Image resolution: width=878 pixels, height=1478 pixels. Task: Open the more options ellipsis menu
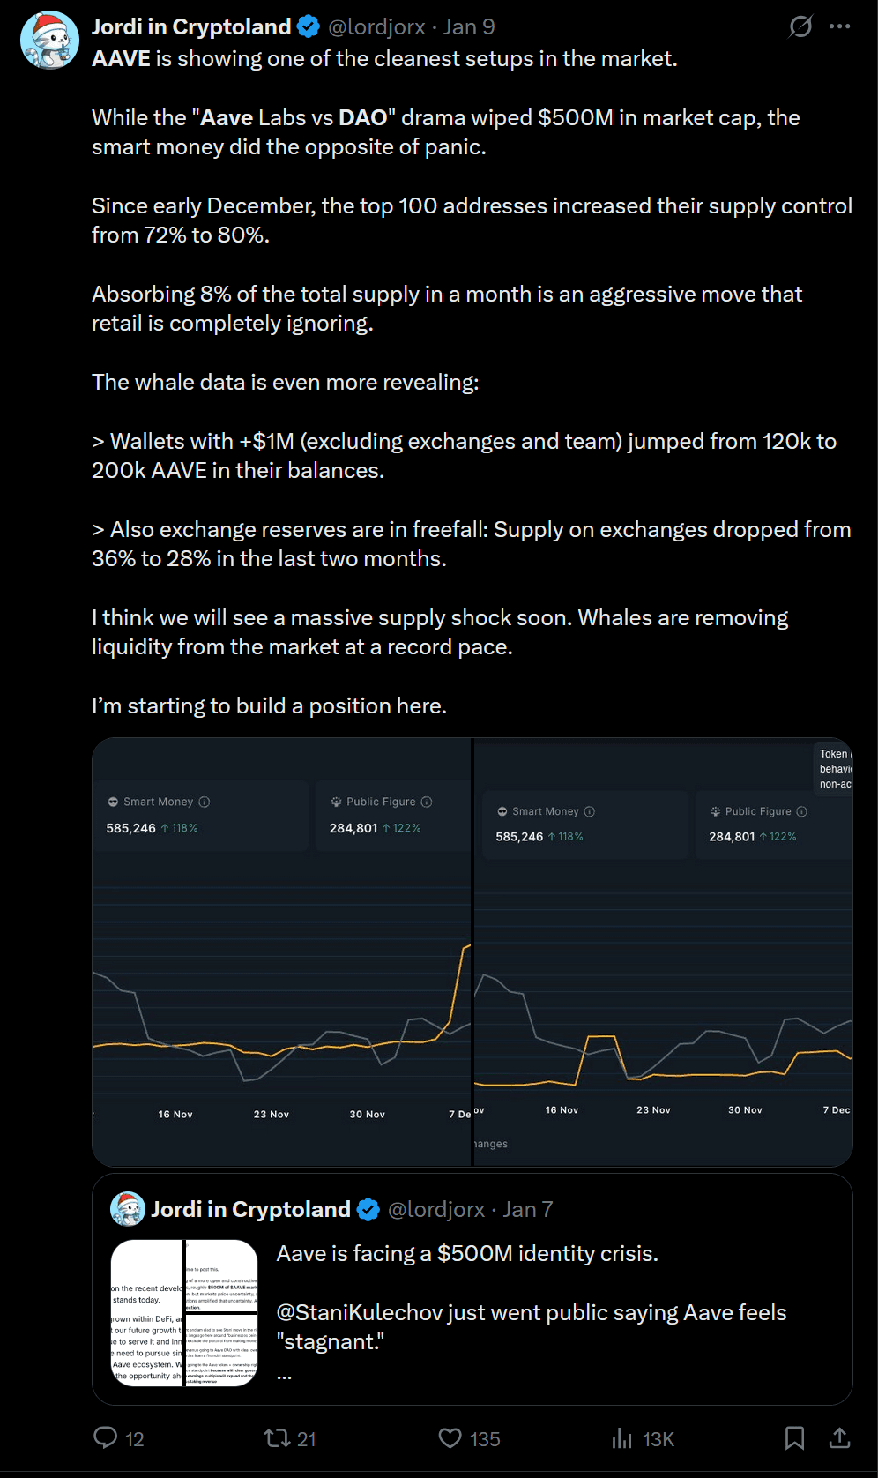click(x=839, y=26)
